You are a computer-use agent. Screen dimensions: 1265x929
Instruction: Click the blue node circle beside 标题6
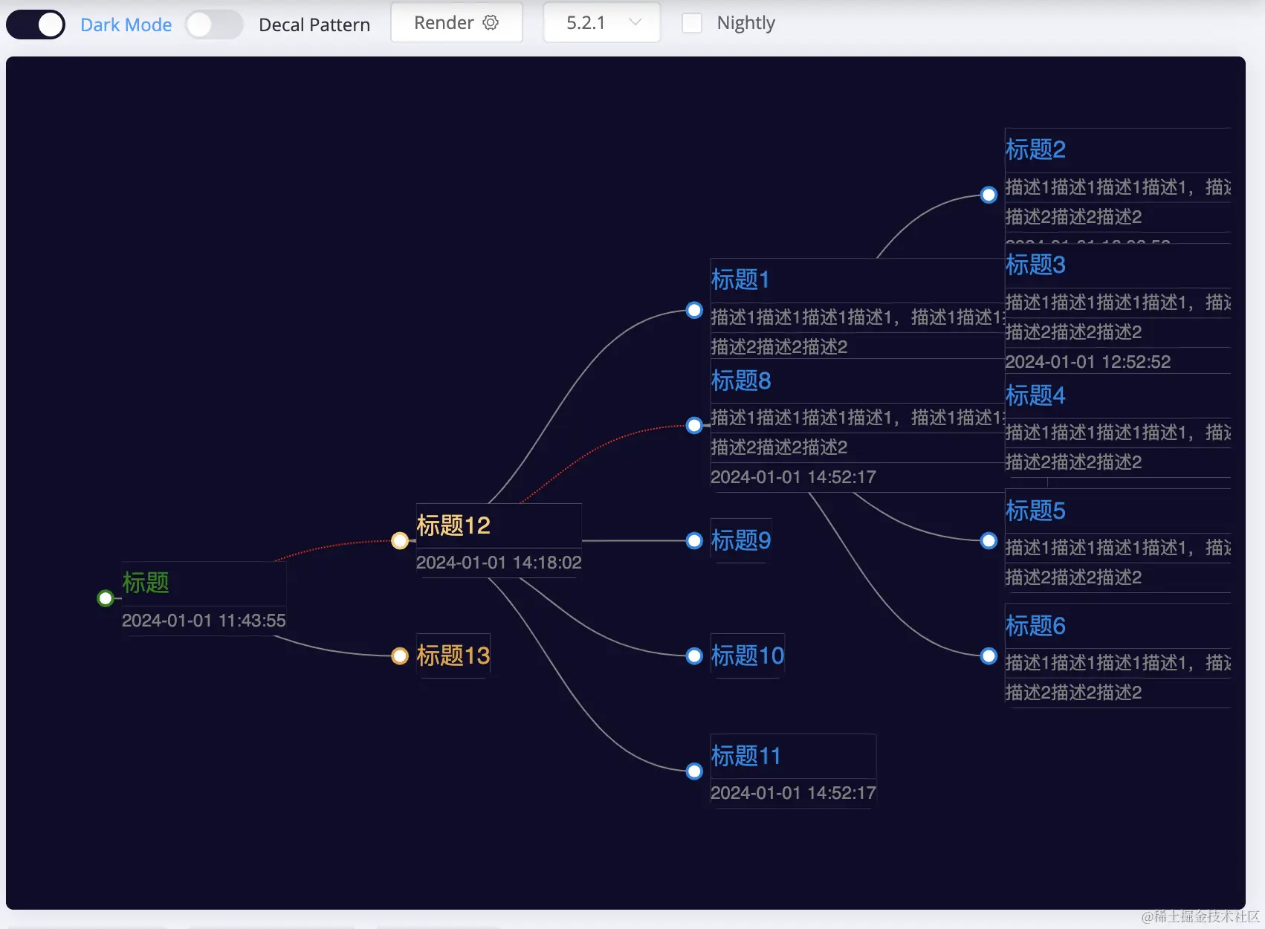pos(989,656)
